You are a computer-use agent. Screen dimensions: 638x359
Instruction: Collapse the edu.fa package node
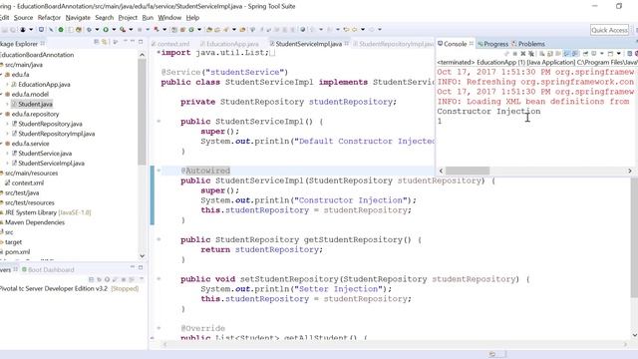click(1, 75)
